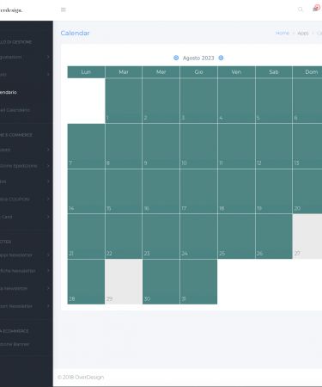The width and height of the screenshot is (322, 387).
Task: Open the Gestione Banner sidebar item
Action: 15,344
